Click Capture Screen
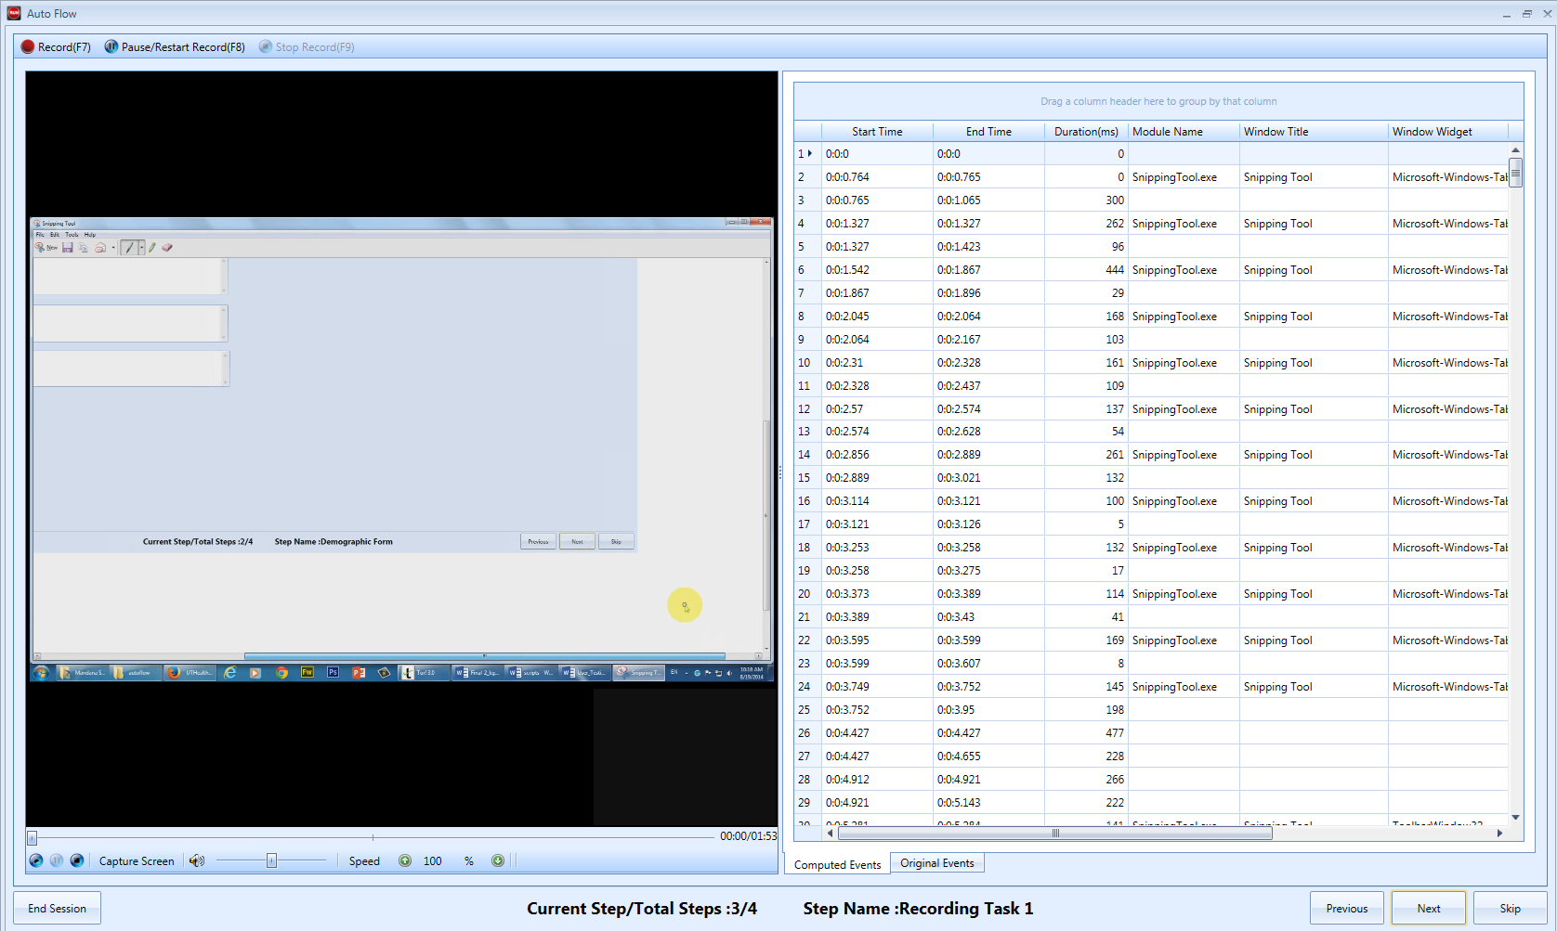The height and width of the screenshot is (931, 1557). pos(136,860)
